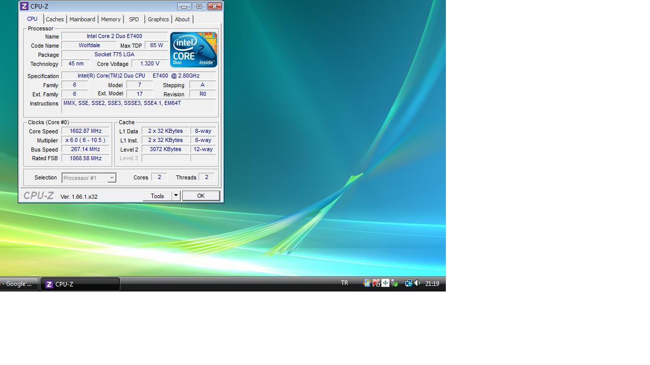Click the Level 2 3072 KBytes value
Screen dimensions: 650x365
(x=166, y=150)
